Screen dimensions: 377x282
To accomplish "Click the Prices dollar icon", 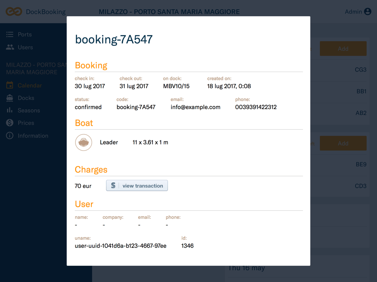I will (x=10, y=123).
